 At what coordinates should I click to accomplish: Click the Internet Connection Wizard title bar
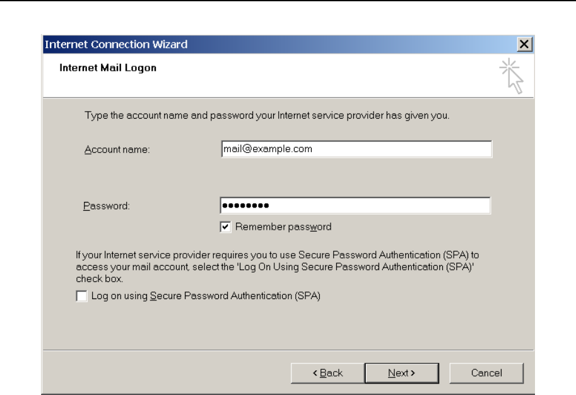pos(252,45)
